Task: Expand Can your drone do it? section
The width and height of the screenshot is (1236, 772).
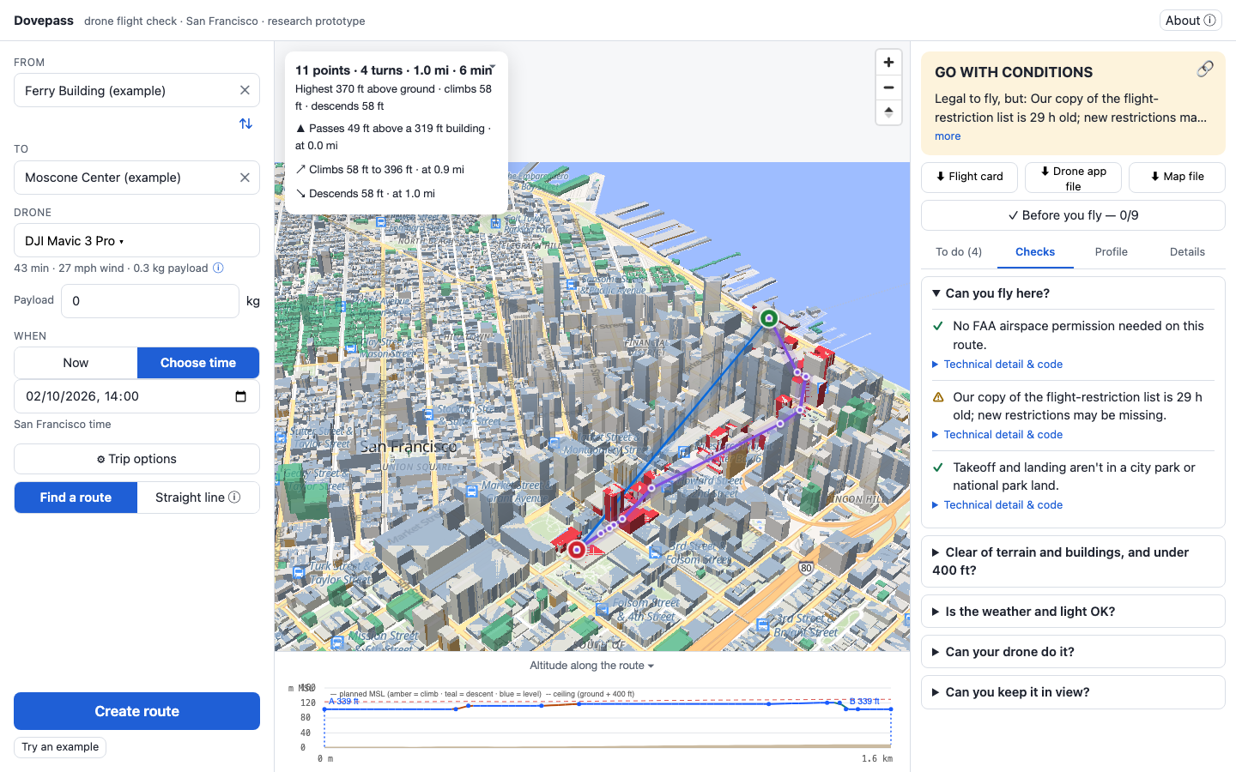Action: click(1073, 652)
